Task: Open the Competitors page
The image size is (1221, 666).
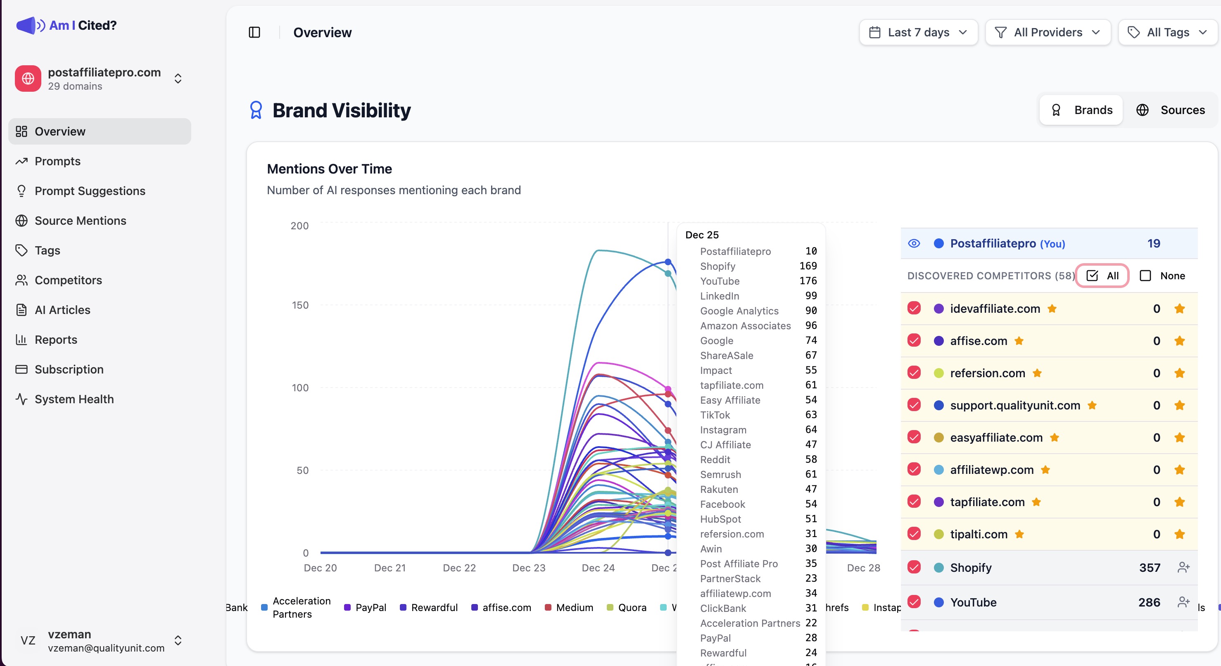Action: 68,280
